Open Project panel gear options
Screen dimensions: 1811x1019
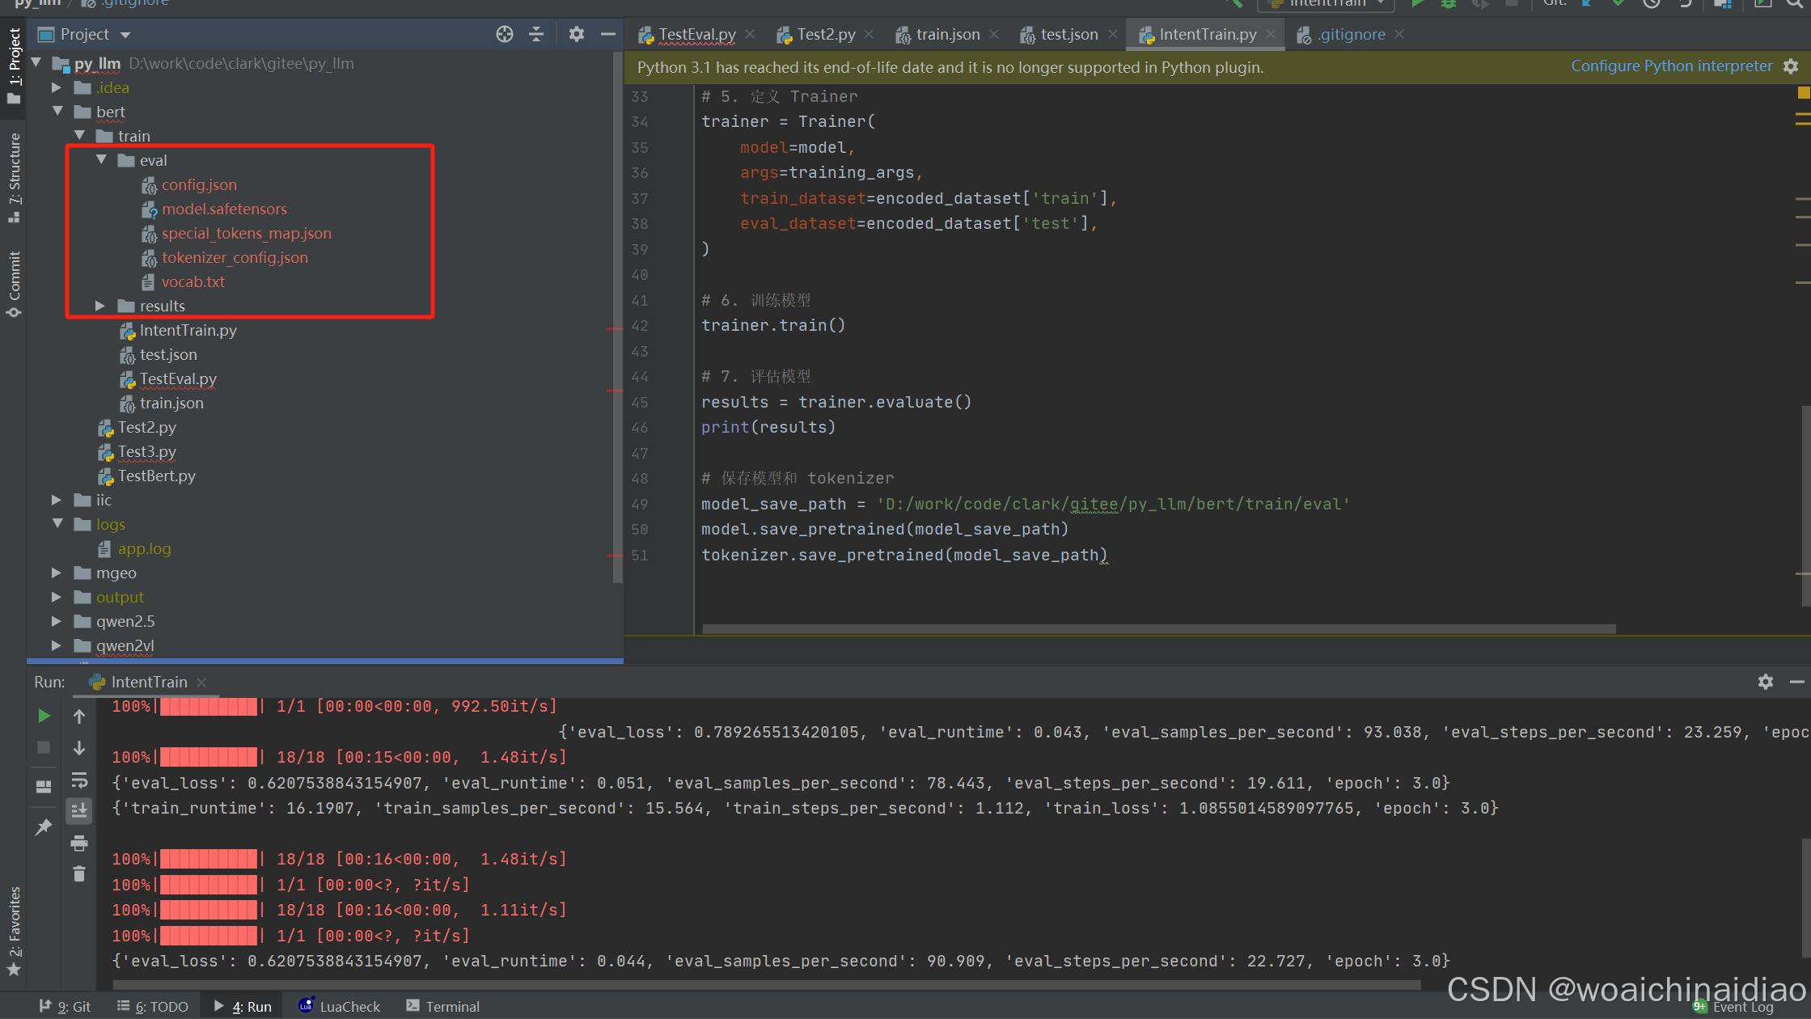pos(576,34)
